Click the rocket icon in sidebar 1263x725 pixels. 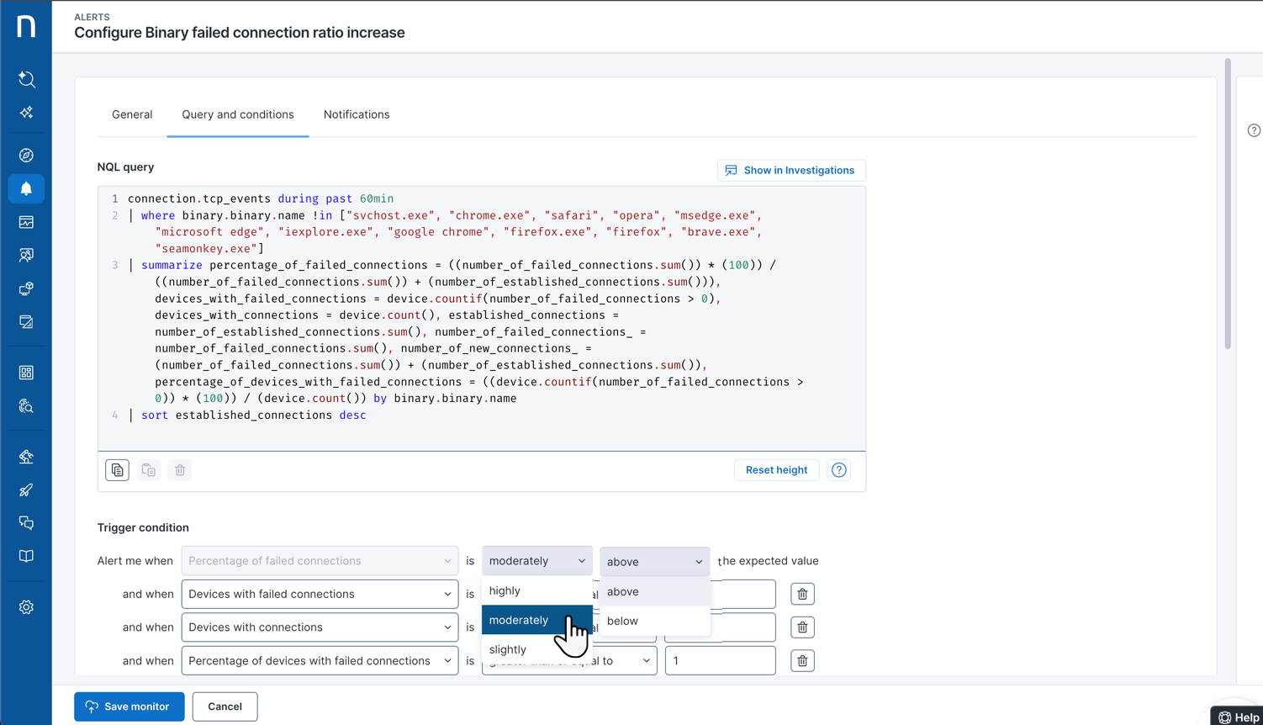(x=26, y=490)
